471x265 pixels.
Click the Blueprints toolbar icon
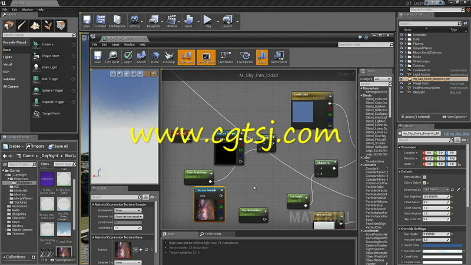pos(154,22)
